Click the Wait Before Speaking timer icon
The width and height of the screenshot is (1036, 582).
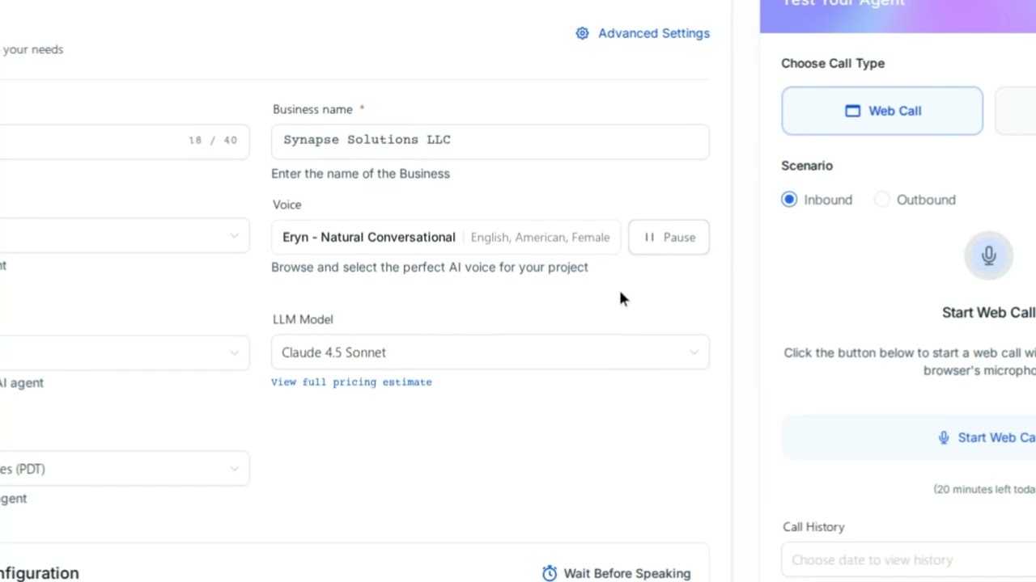tap(550, 573)
